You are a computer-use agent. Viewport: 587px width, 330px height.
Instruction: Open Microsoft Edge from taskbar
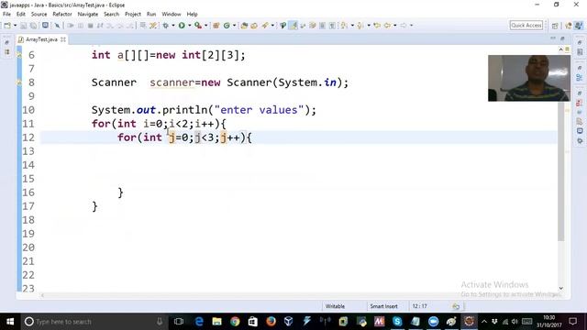[x=199, y=322]
